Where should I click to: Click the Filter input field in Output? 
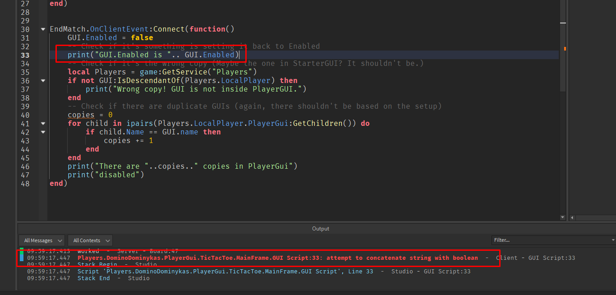click(550, 240)
